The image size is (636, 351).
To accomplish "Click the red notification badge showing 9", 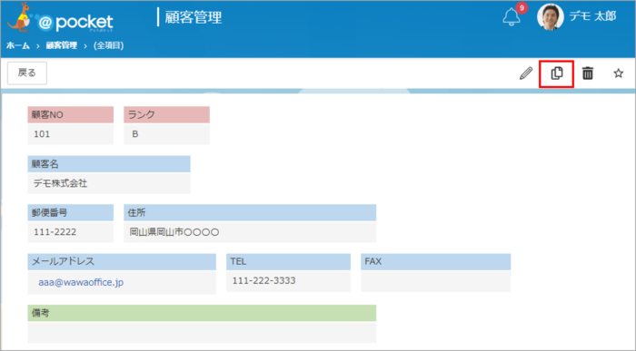I will 522,8.
